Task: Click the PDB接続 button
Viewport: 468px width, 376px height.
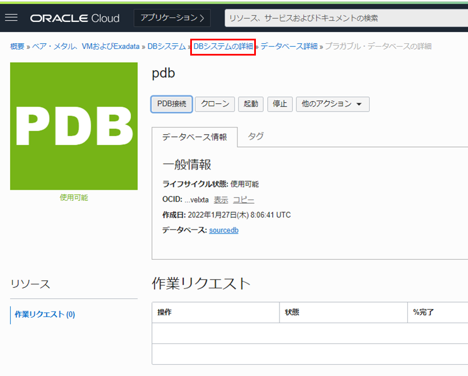Action: pyautogui.click(x=172, y=104)
